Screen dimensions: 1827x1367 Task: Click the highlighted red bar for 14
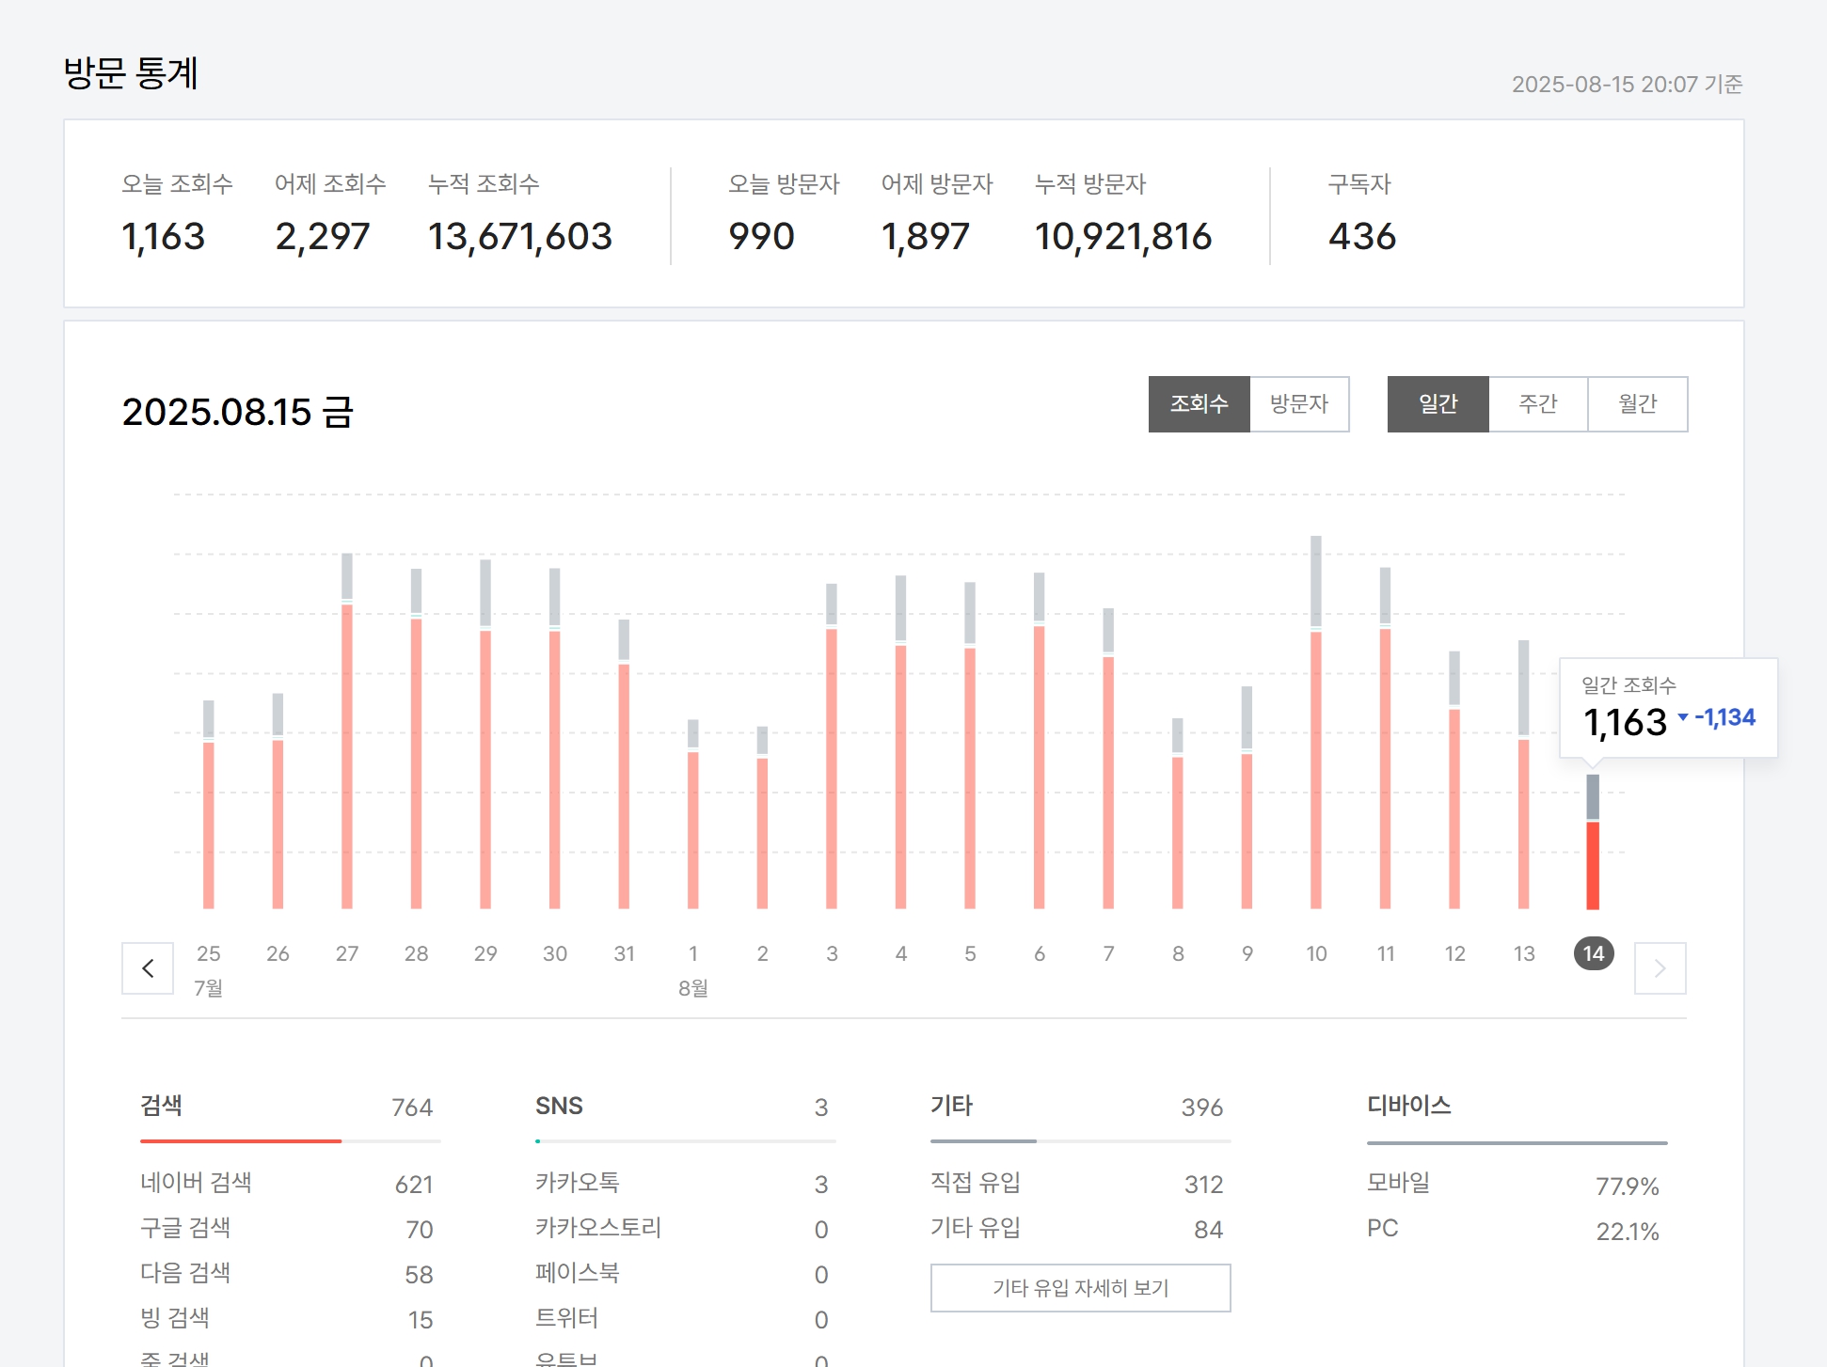tap(1593, 865)
